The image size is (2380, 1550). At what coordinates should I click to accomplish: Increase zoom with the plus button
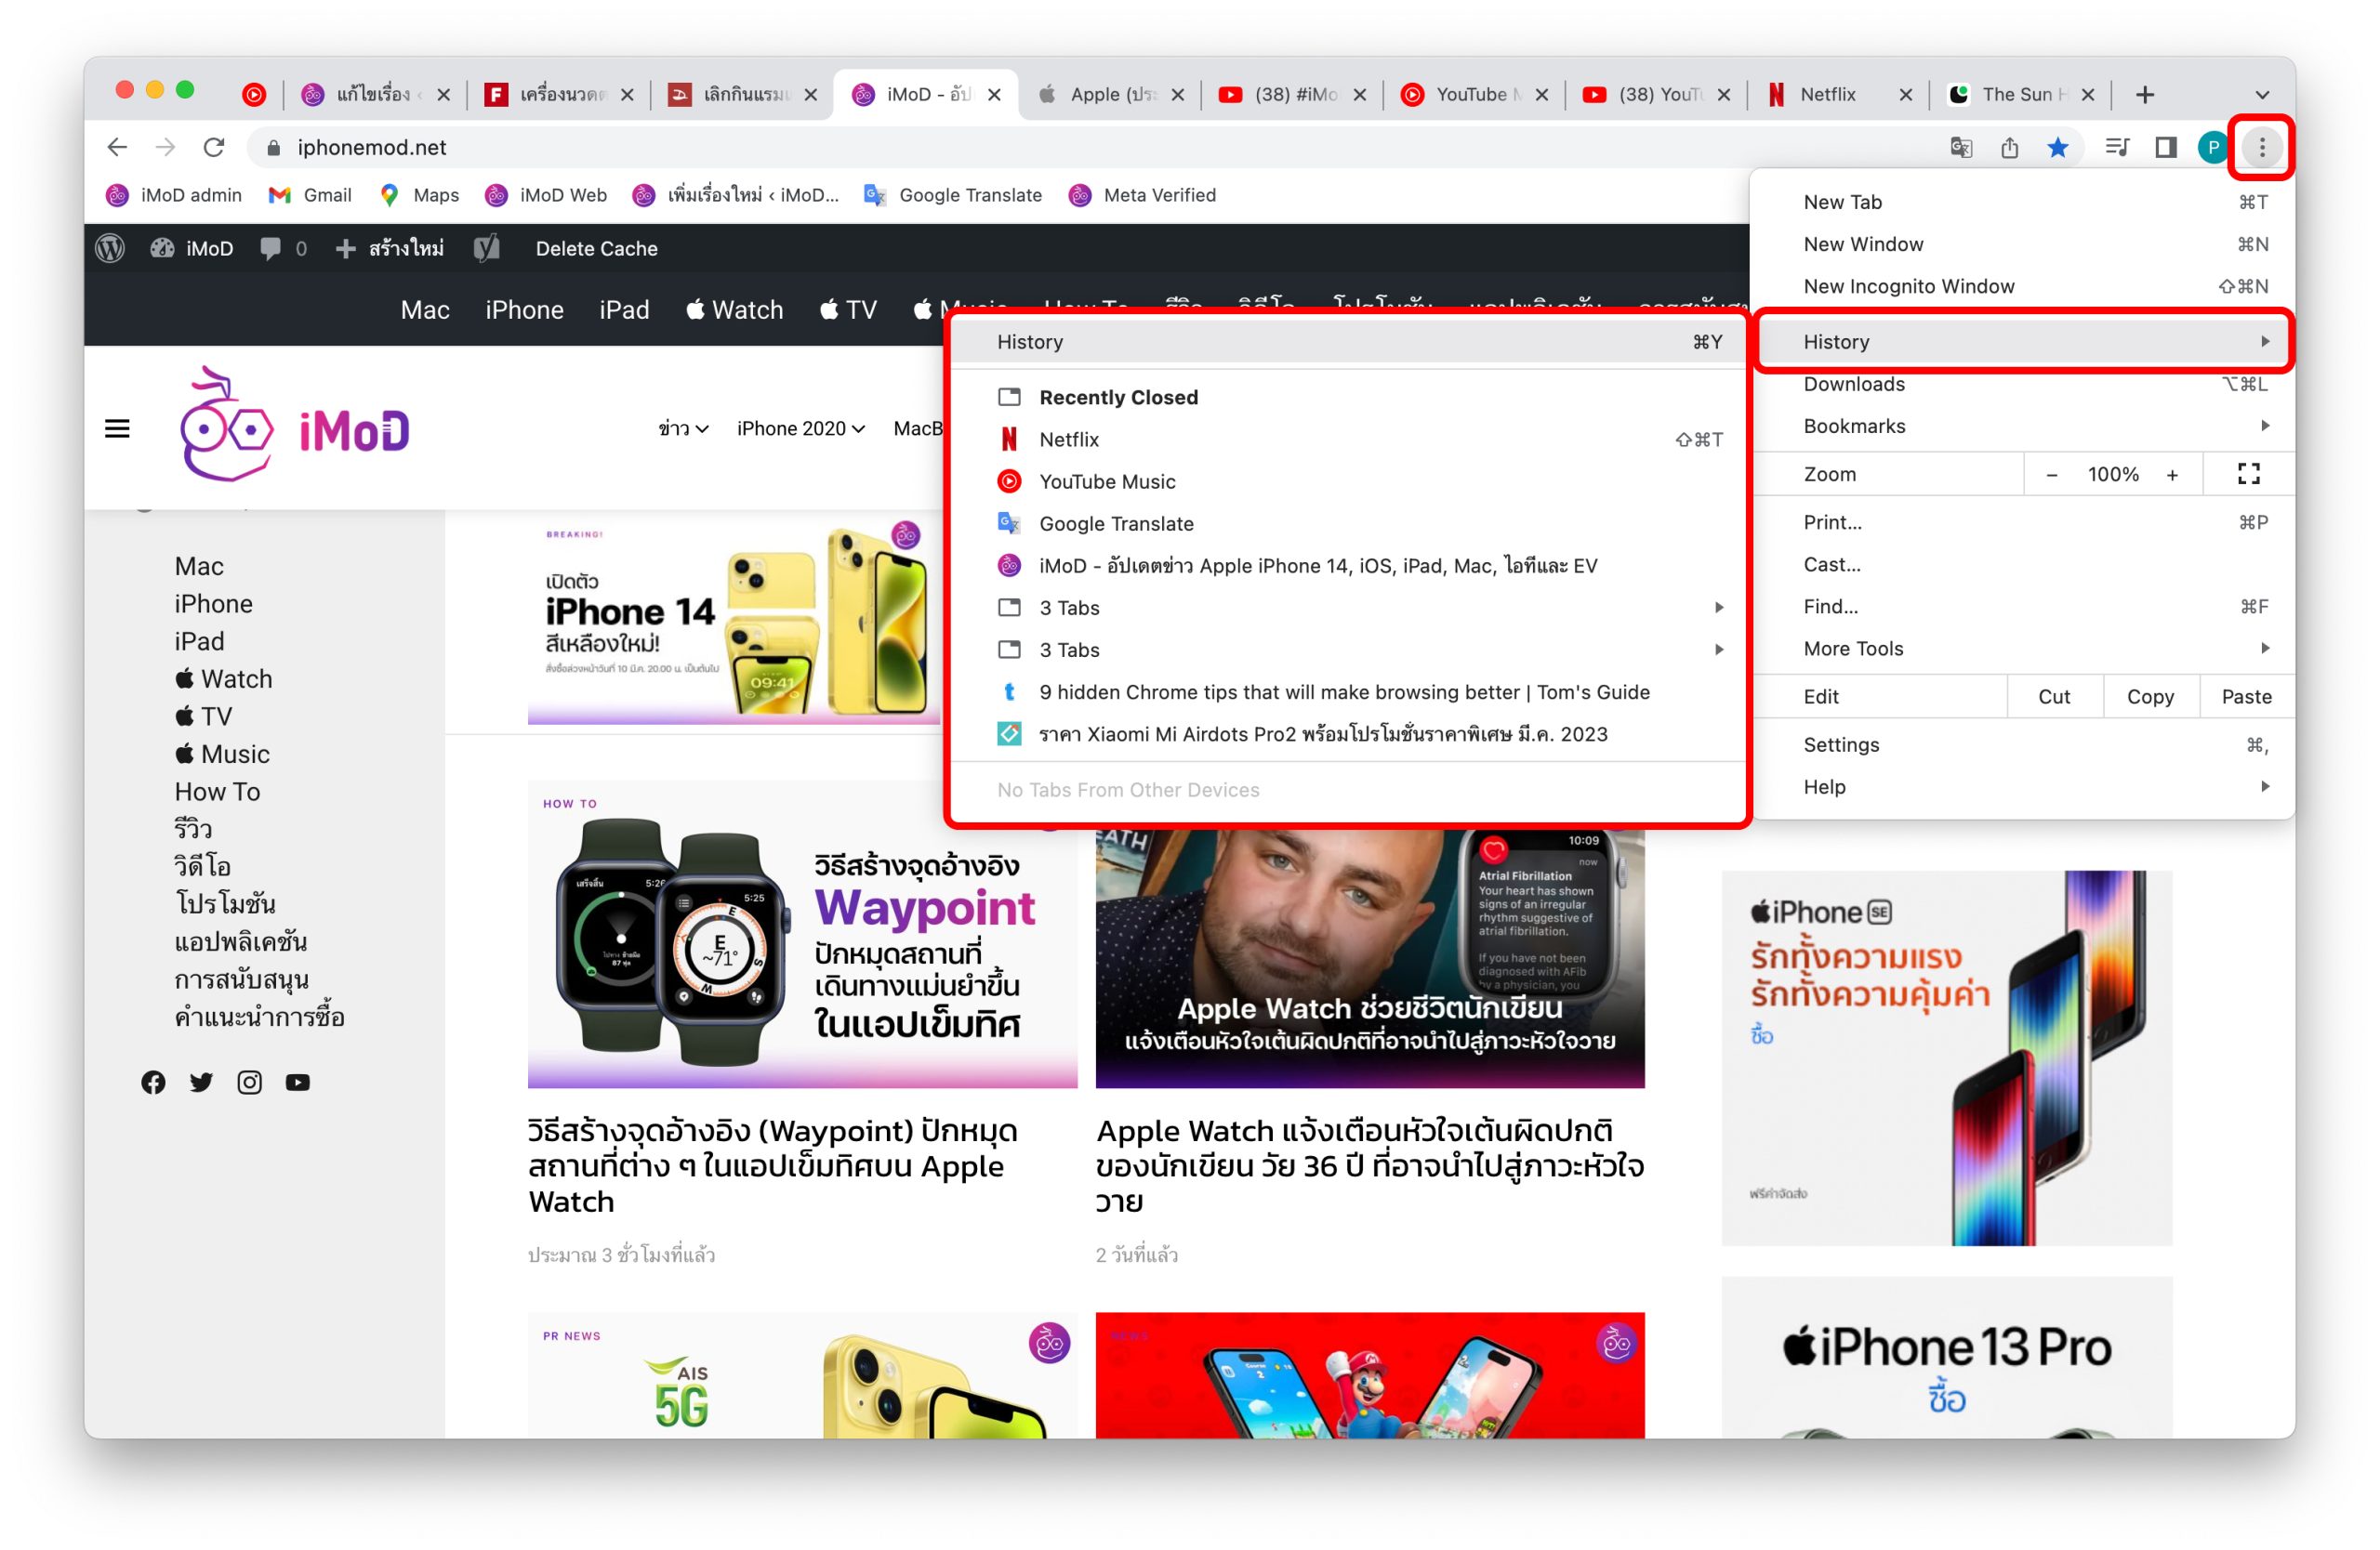click(x=2172, y=475)
